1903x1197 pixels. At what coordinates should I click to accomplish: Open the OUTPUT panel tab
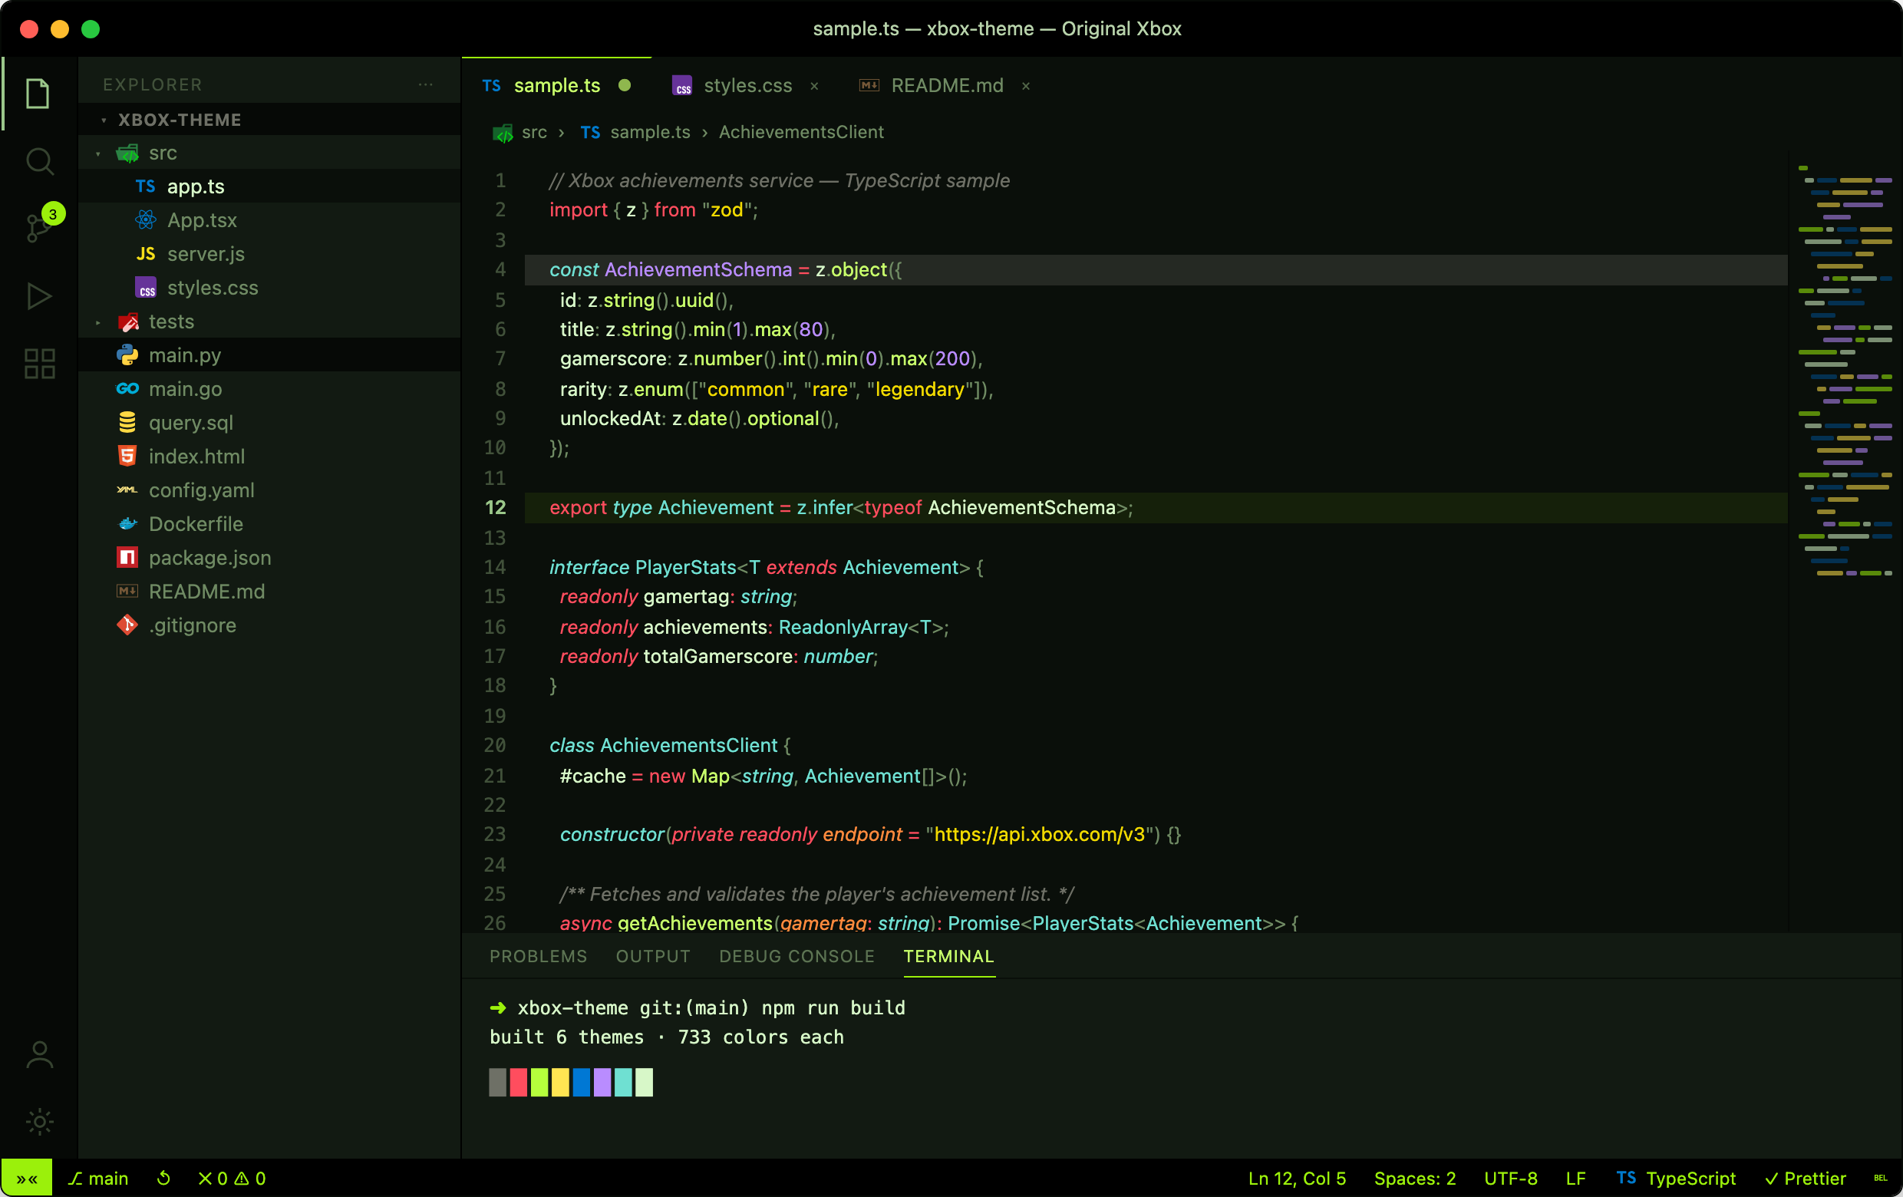[x=653, y=956]
